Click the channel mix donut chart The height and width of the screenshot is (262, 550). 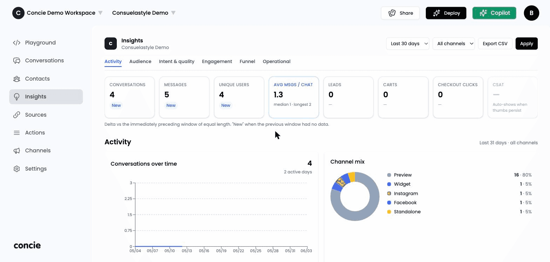pyautogui.click(x=355, y=196)
